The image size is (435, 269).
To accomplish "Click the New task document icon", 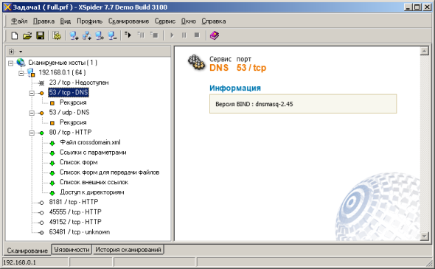I will coord(15,35).
